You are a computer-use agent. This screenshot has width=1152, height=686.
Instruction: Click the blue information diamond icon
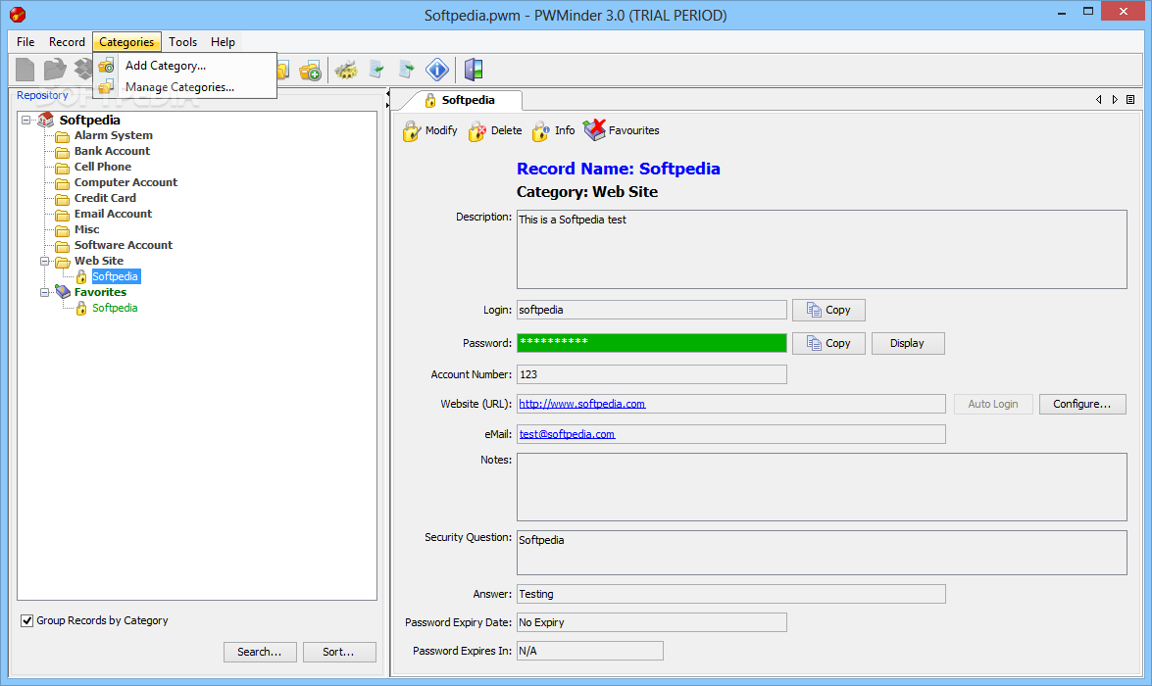click(437, 70)
